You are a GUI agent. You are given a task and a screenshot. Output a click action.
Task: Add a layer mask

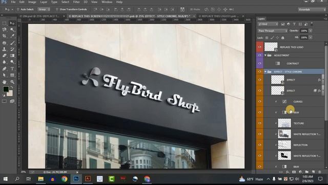click(294, 172)
